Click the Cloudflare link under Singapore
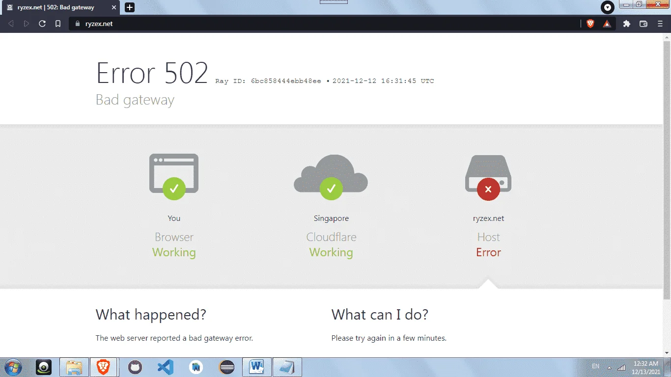 331,237
